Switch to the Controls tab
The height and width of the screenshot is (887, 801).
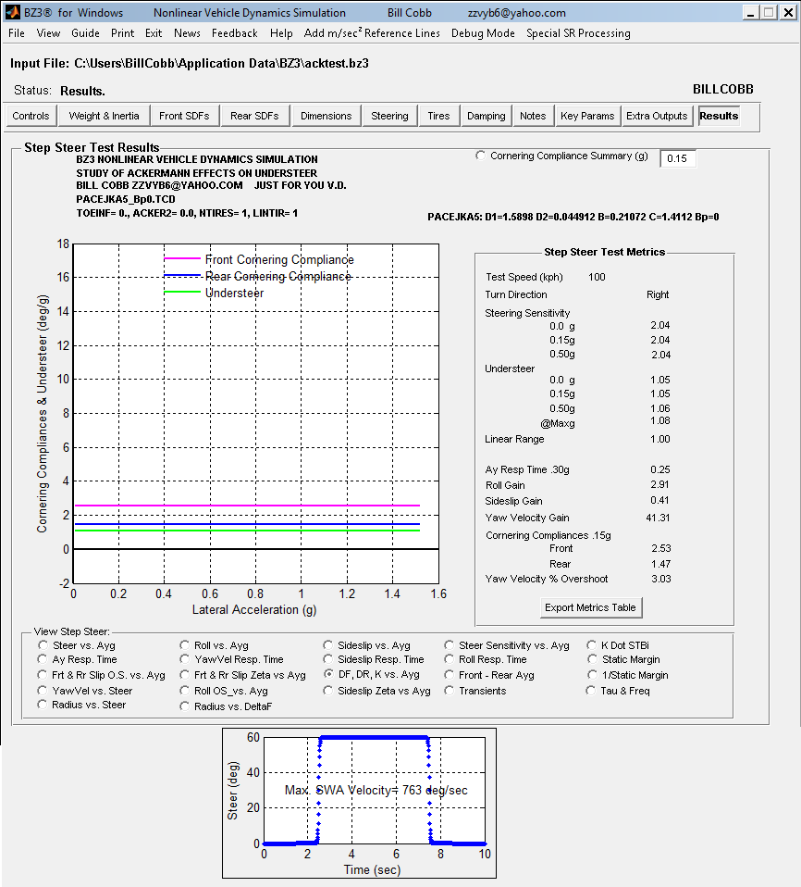pyautogui.click(x=31, y=116)
